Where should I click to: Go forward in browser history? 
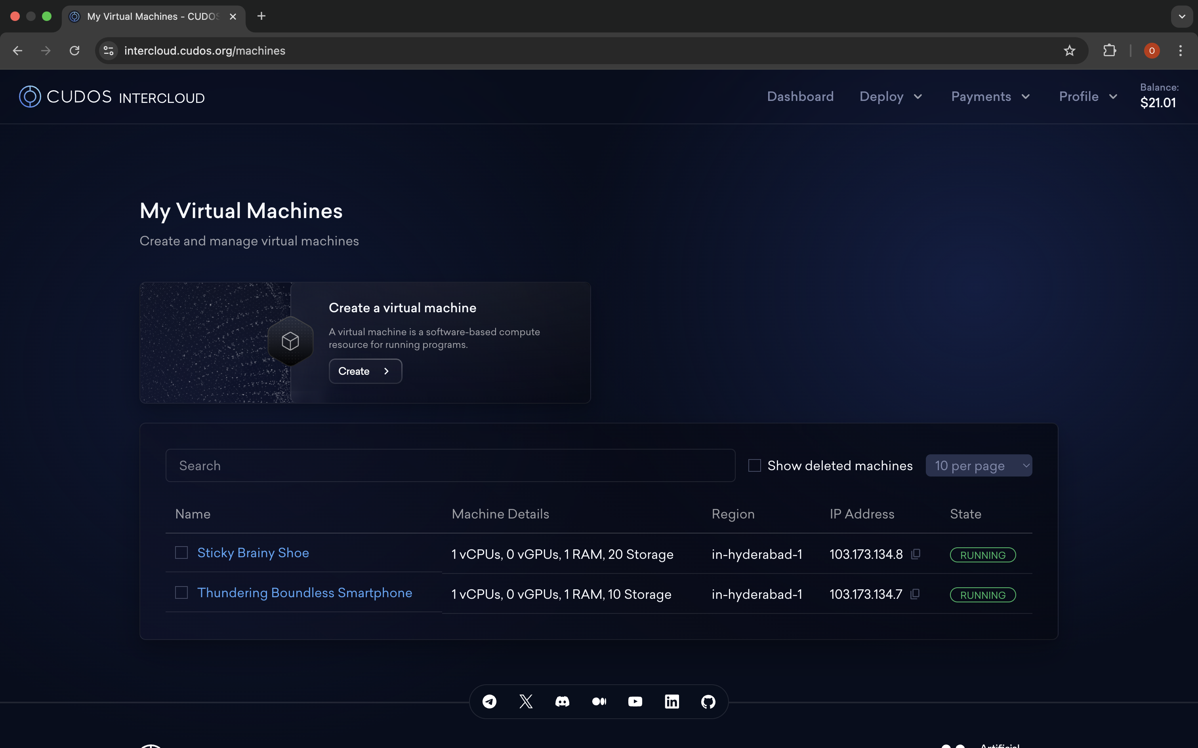[46, 51]
